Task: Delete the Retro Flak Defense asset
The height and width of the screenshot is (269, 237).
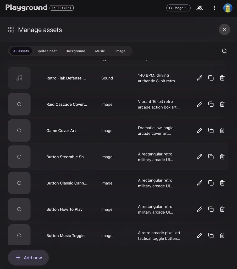Action: [x=222, y=78]
